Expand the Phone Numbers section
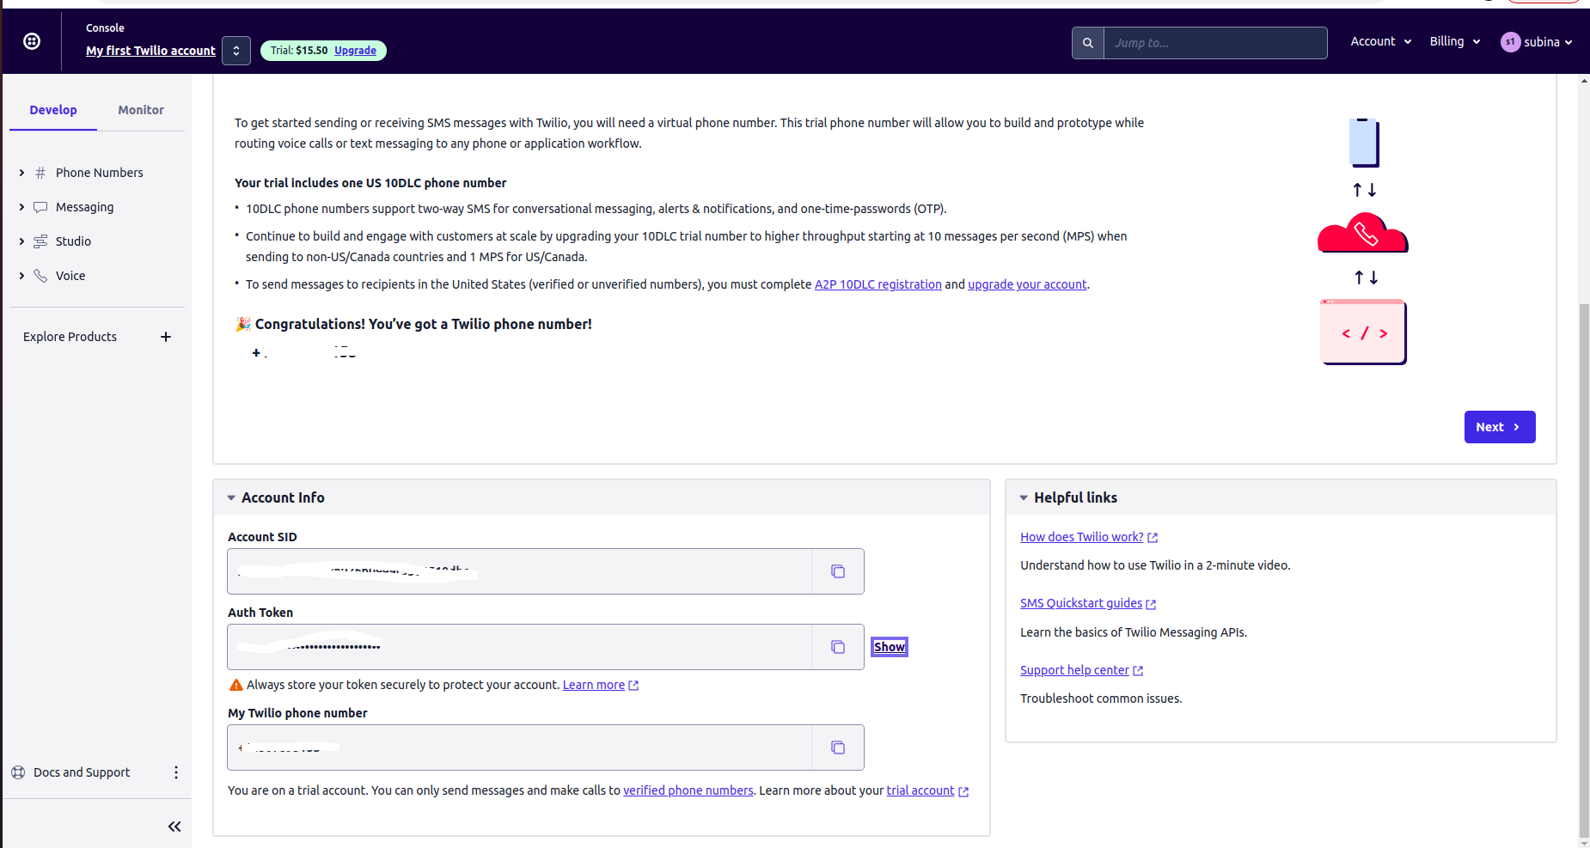The width and height of the screenshot is (1590, 848). click(21, 173)
